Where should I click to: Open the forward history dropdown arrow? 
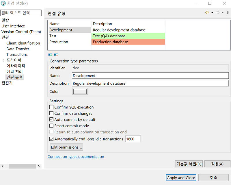tap(223, 12)
